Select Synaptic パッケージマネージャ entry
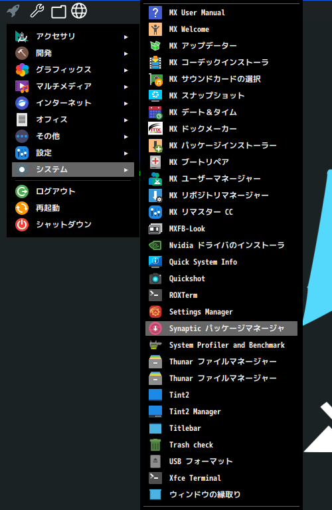The image size is (332, 510). (x=221, y=328)
